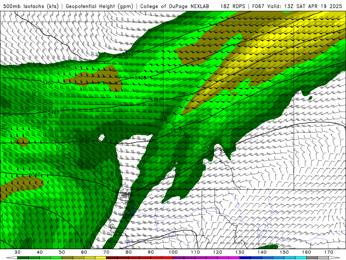The image size is (346, 260).
Task: Click the 40 knot legend label
Action: [x=40, y=252]
